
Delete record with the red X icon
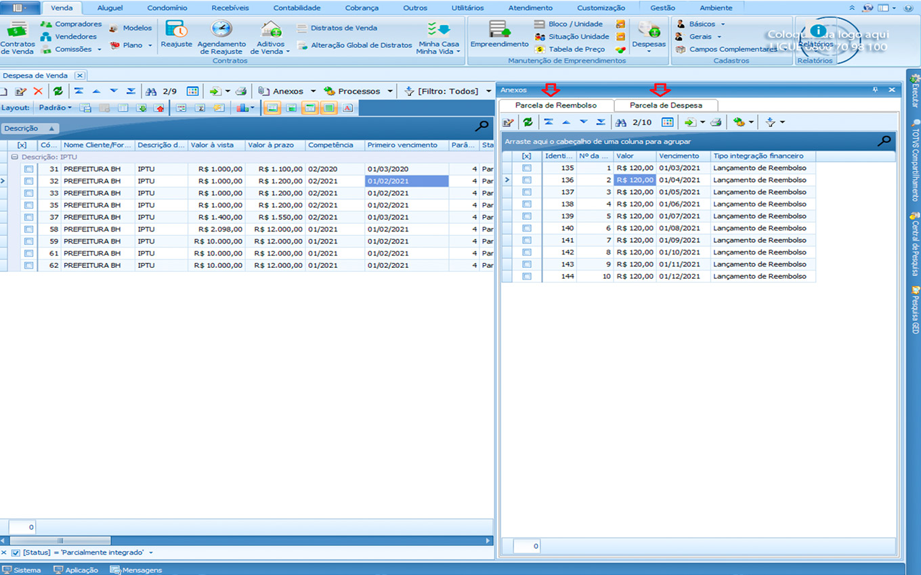pos(38,91)
